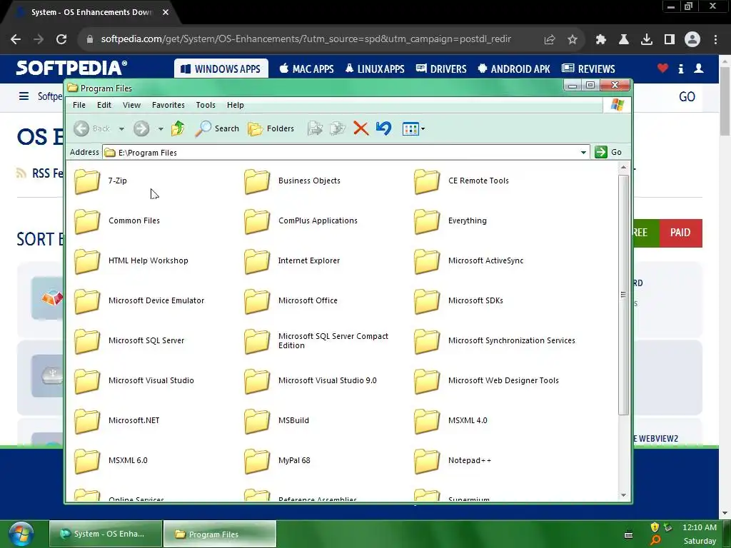Click the MyPal 68 folder label
Image resolution: width=731 pixels, height=548 pixels.
click(x=294, y=460)
